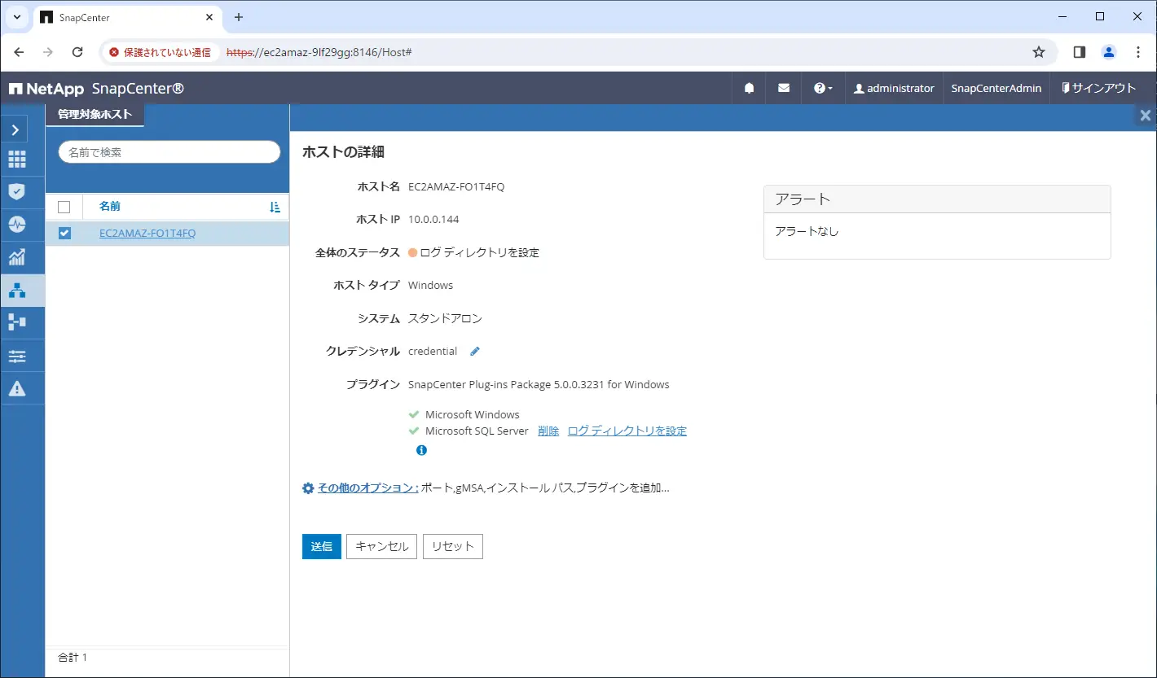Open the Resources shield icon in sidebar
The image size is (1157, 678).
pos(17,192)
